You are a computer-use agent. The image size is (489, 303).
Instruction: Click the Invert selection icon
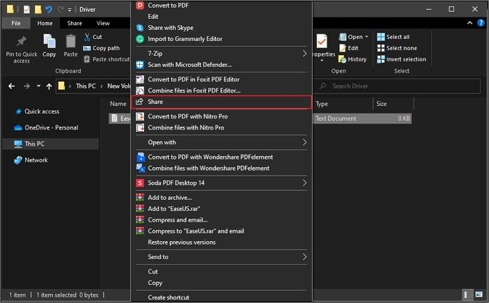(x=381, y=59)
